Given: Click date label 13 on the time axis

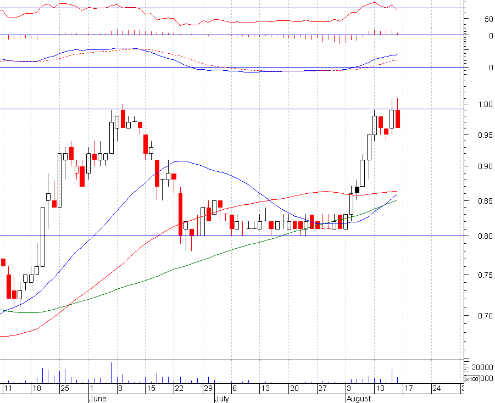Looking at the screenshot, I should (265, 388).
